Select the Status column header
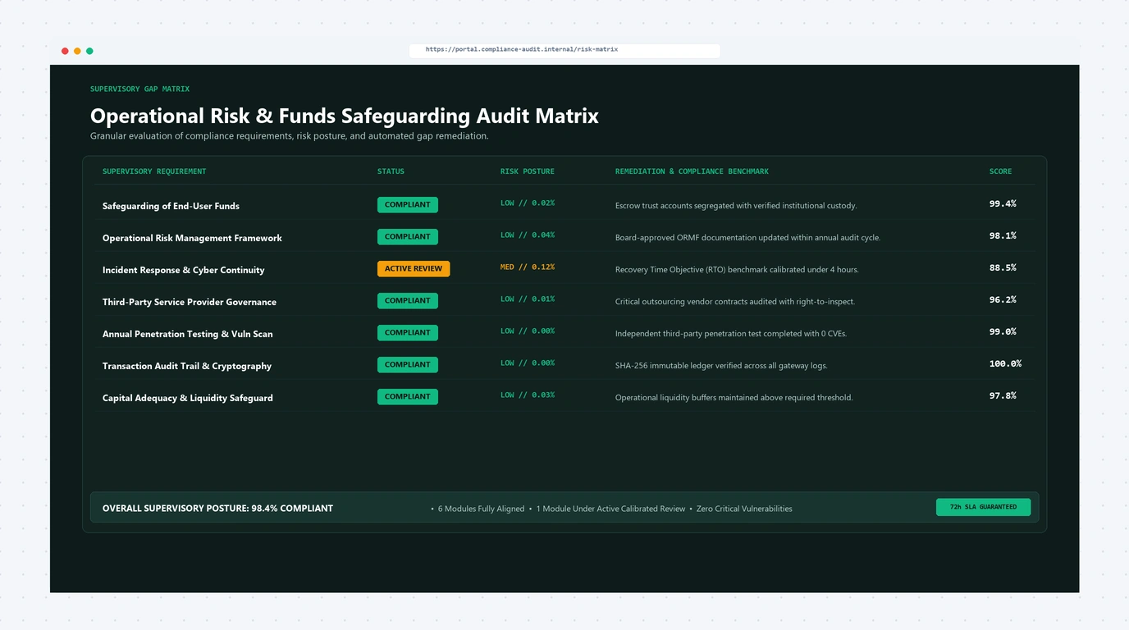This screenshot has width=1129, height=630. tap(391, 171)
